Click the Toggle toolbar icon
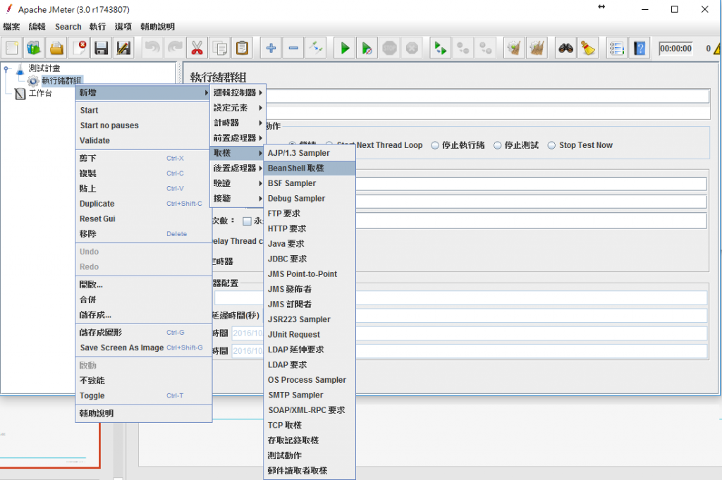Viewport: 722px width, 480px height. tap(316, 49)
